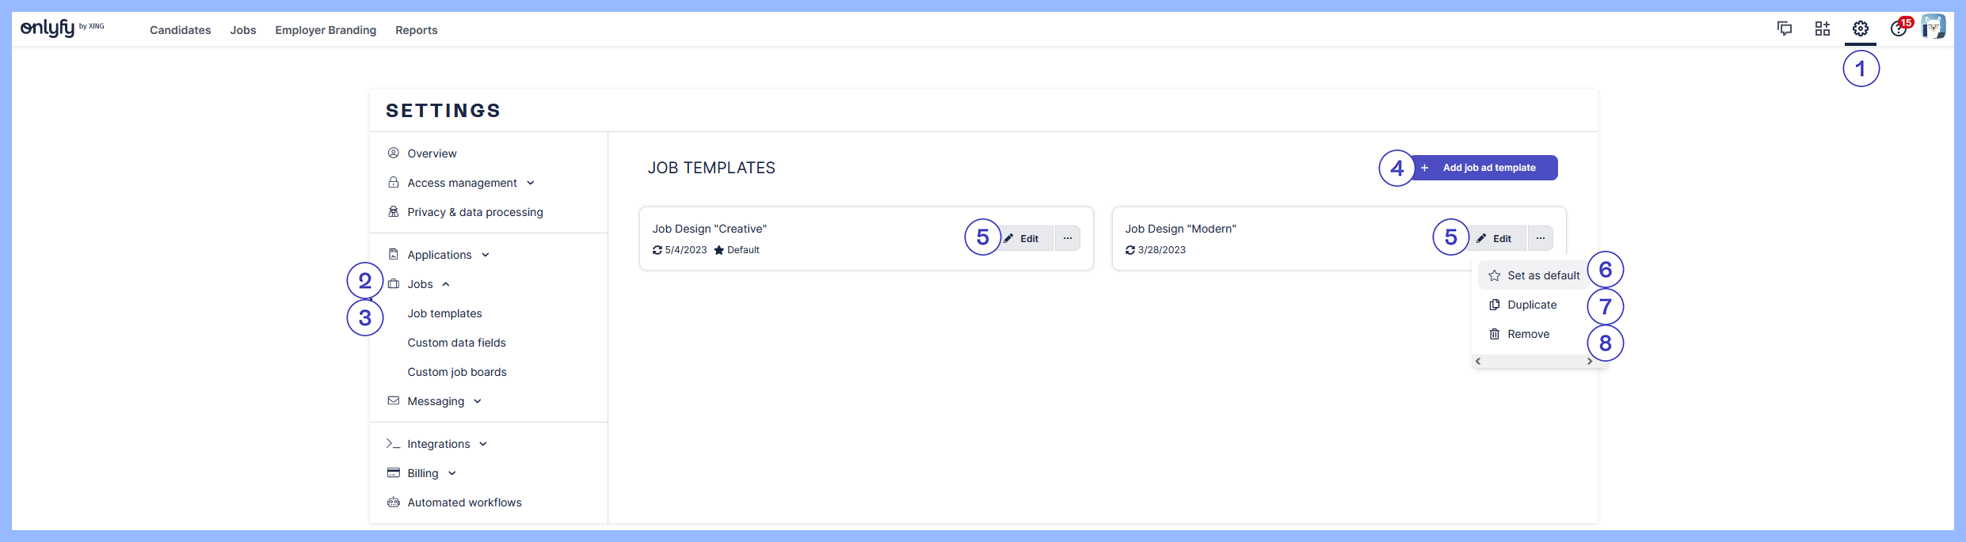Select Set as default menu option

pyautogui.click(x=1534, y=275)
